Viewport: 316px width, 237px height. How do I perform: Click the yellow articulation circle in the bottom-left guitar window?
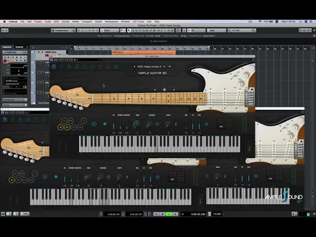pyautogui.click(x=12, y=180)
